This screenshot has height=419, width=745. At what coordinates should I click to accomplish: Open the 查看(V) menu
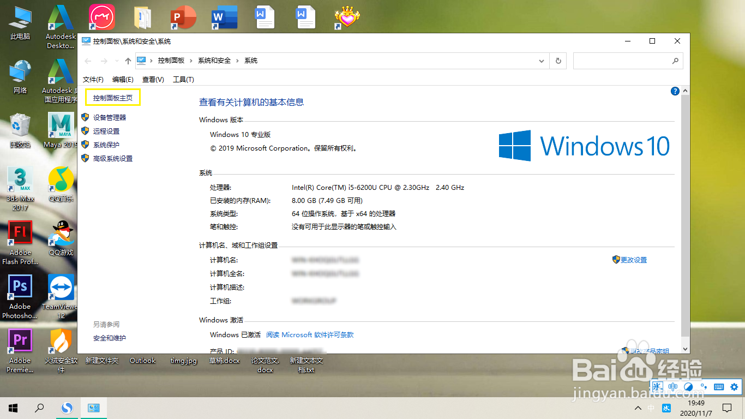[x=153, y=80]
